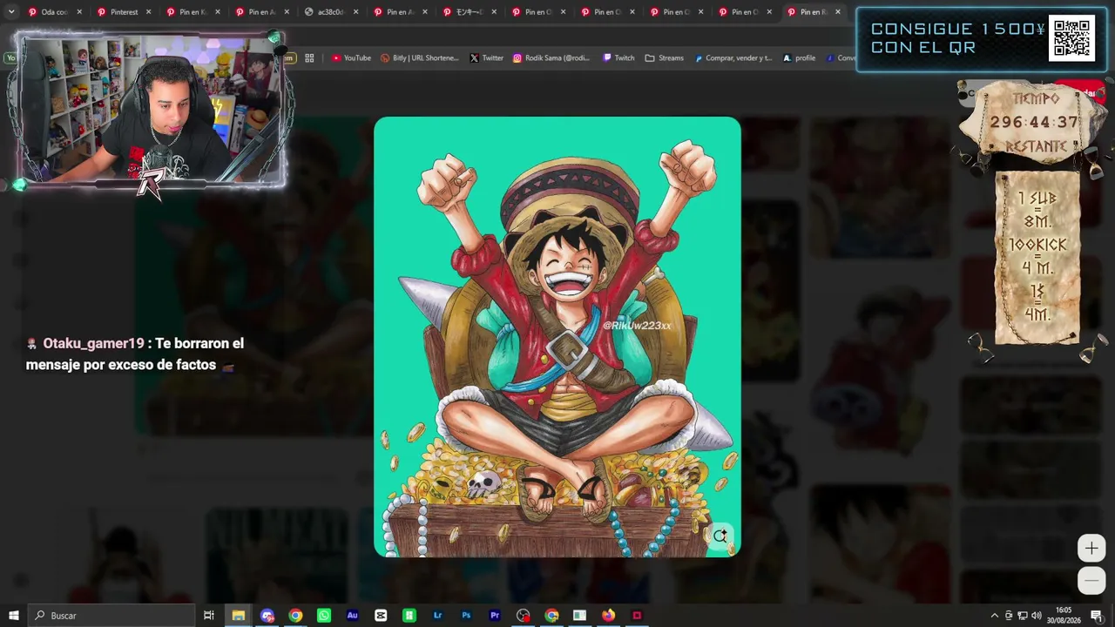
Task: Open File Explorer from the taskbar
Action: (x=238, y=616)
